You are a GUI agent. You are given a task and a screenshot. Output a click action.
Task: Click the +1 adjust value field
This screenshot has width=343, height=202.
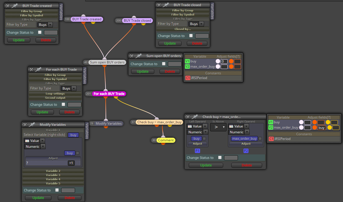pos(71,163)
